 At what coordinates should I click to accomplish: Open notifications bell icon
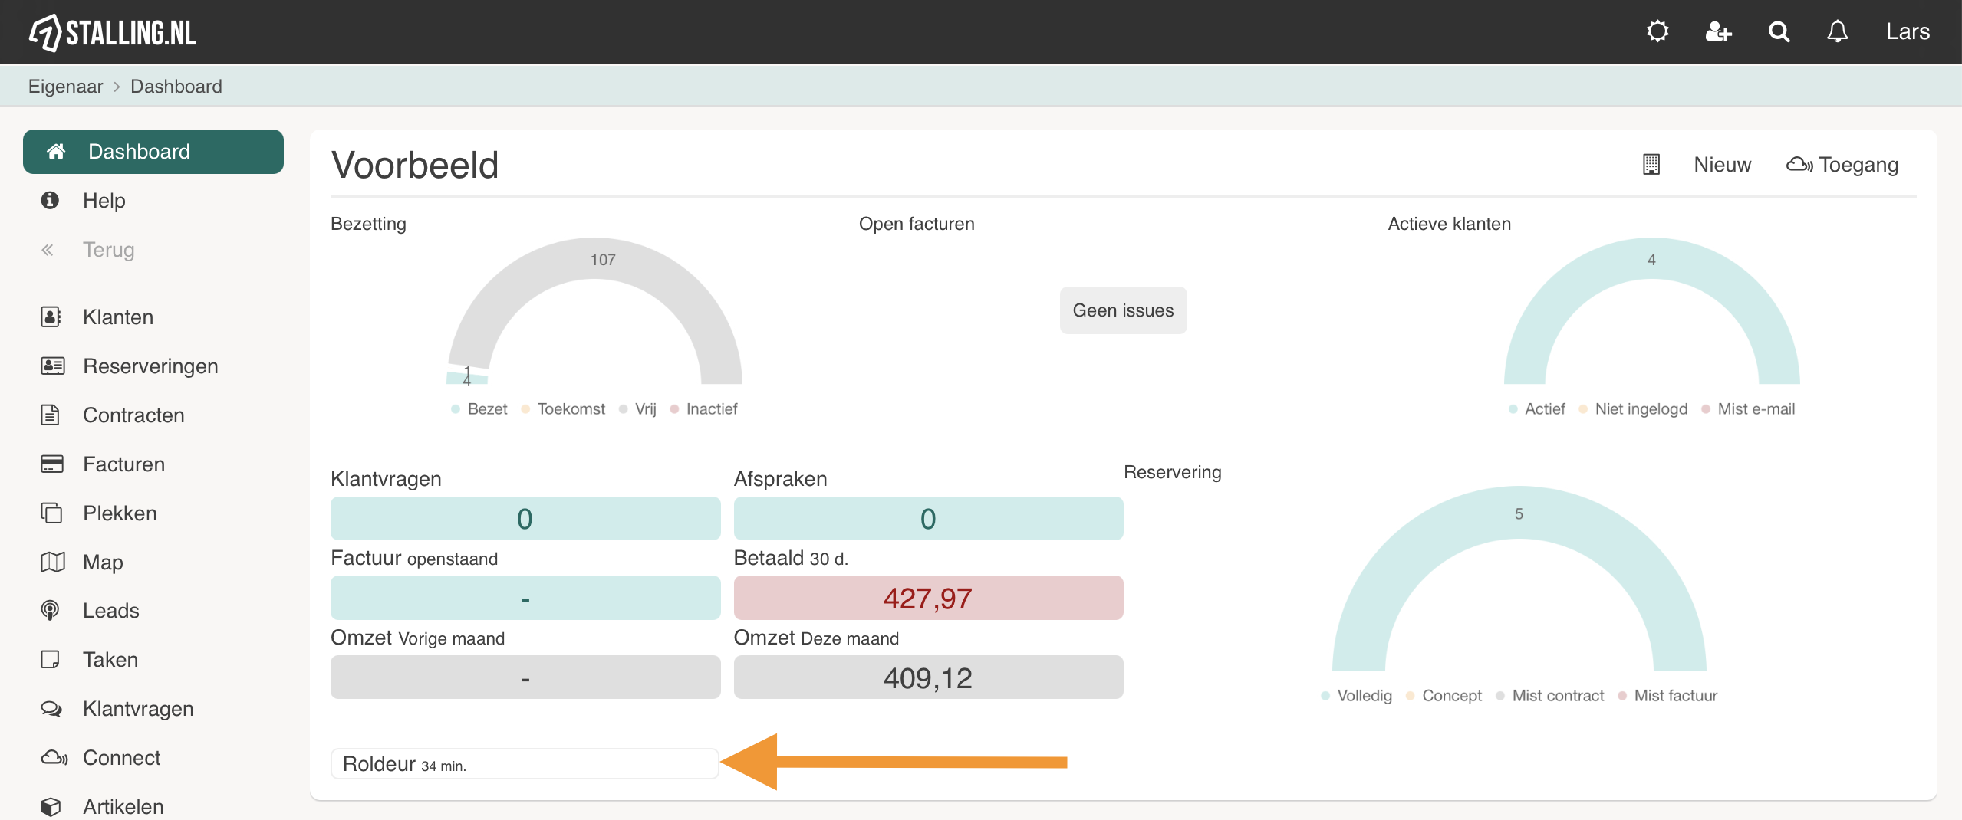coord(1837,31)
